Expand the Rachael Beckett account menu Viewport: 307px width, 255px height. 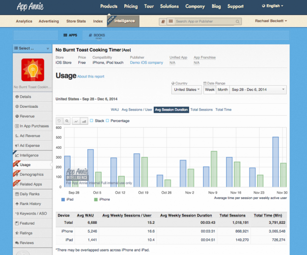click(x=271, y=21)
